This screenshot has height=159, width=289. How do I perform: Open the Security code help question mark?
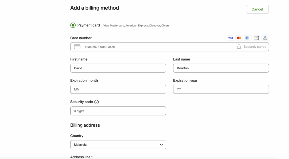(x=97, y=102)
